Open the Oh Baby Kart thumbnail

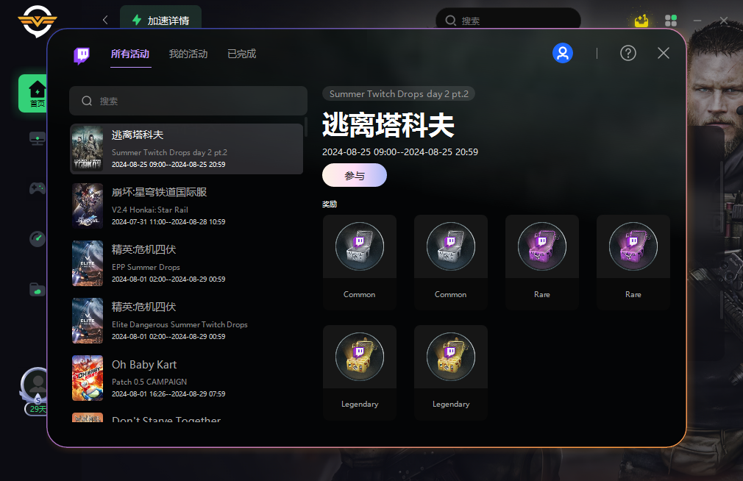click(x=88, y=378)
